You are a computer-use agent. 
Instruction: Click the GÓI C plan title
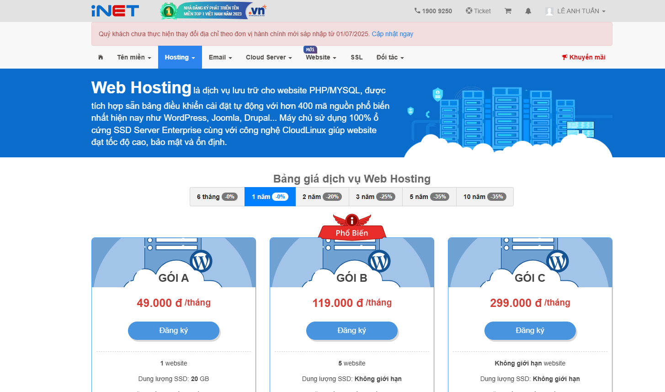point(530,278)
